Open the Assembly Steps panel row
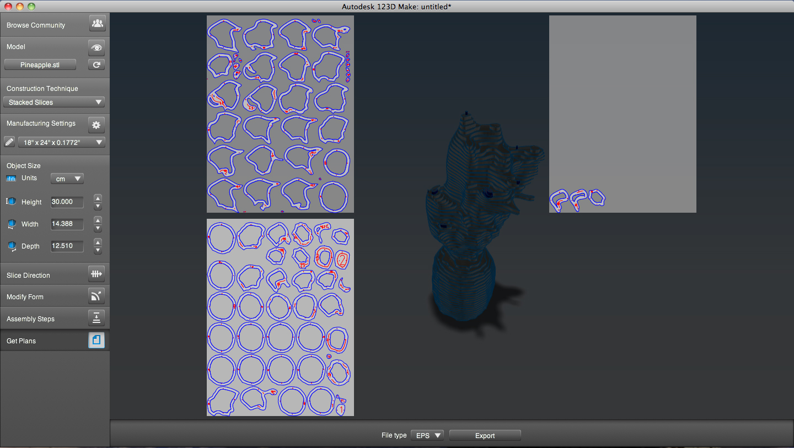 click(x=55, y=319)
